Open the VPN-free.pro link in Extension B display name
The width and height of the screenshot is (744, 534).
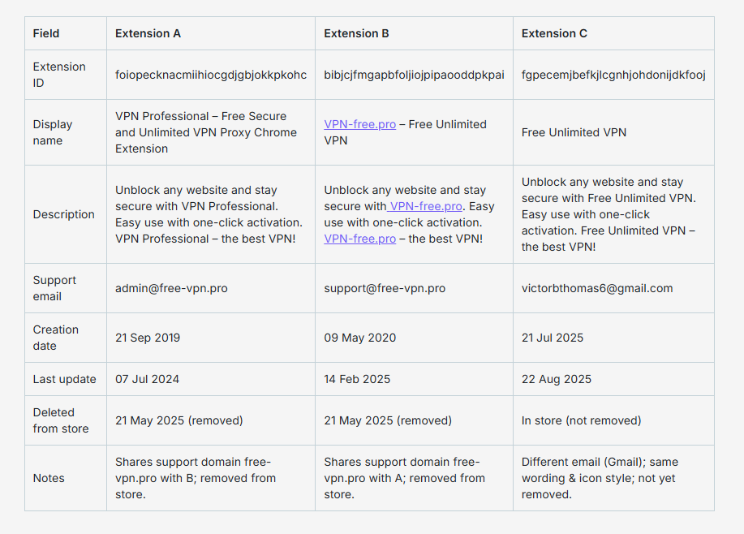359,124
